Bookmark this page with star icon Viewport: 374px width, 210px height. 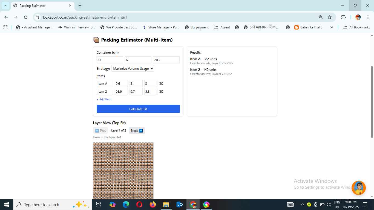click(330, 17)
